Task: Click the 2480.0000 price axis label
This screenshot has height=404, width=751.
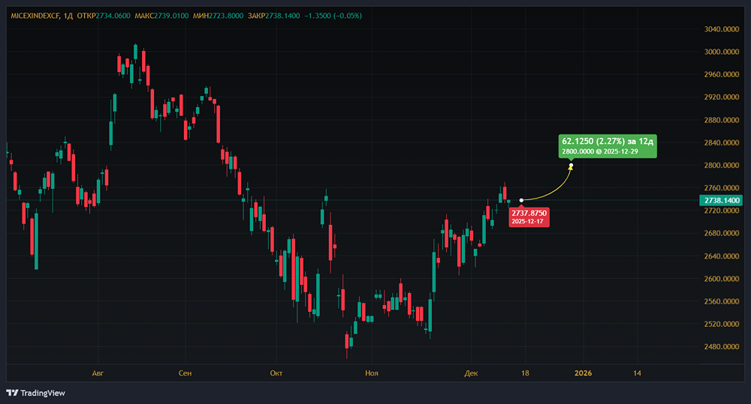Action: [721, 346]
